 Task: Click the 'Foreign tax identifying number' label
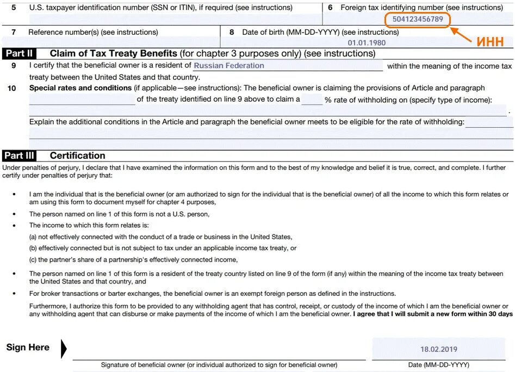pyautogui.click(x=421, y=8)
